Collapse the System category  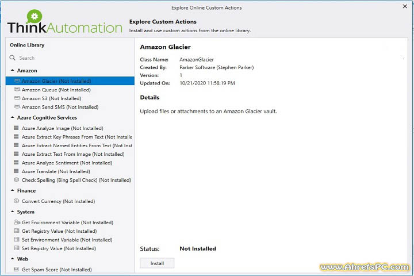point(13,212)
